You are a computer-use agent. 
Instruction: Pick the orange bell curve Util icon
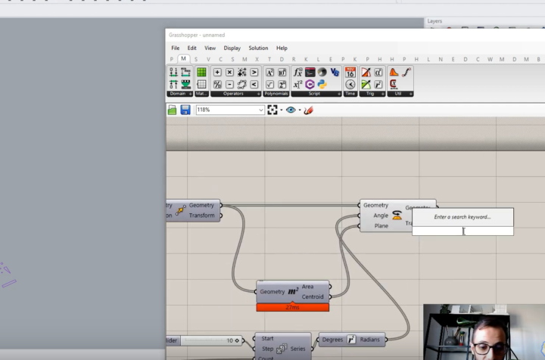(394, 72)
